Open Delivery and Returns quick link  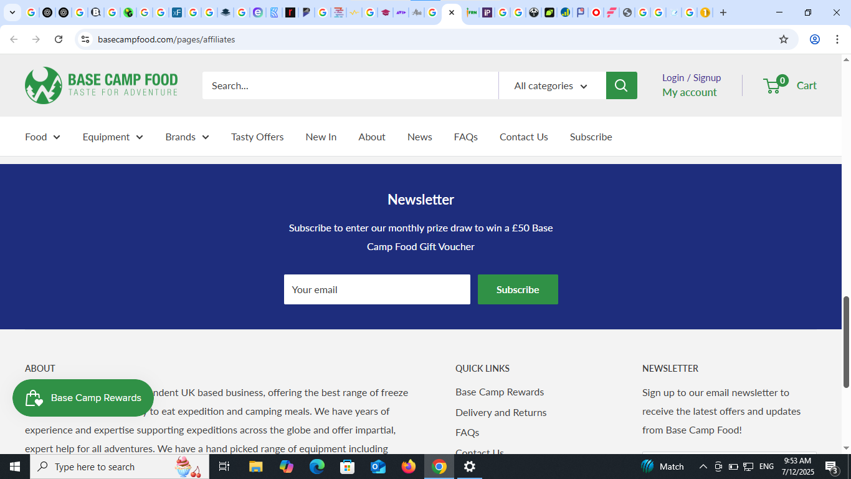[x=501, y=412]
